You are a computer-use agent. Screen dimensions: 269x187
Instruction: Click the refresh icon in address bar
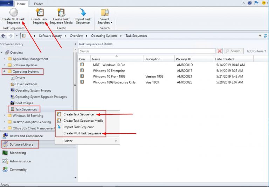[x=265, y=36]
